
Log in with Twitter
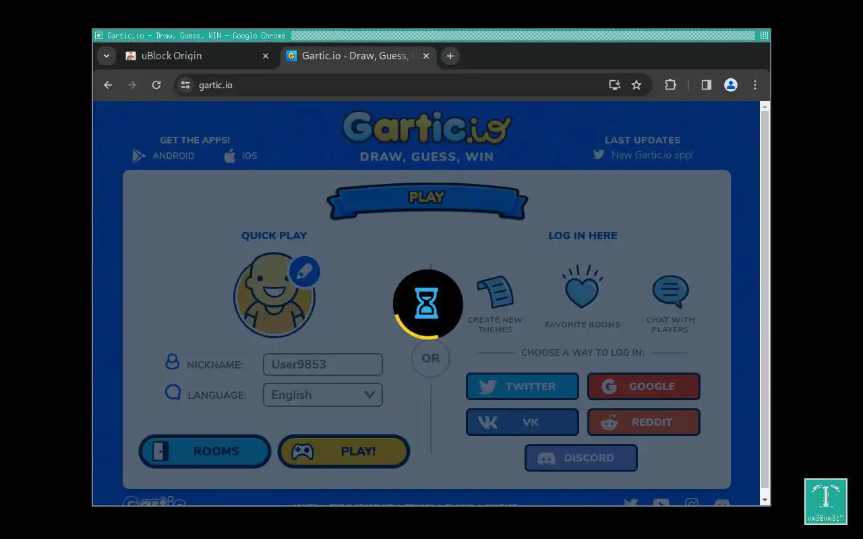coord(523,387)
